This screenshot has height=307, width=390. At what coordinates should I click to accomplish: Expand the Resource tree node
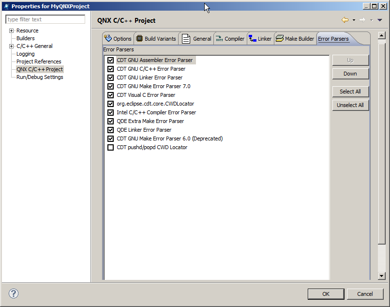click(12, 31)
